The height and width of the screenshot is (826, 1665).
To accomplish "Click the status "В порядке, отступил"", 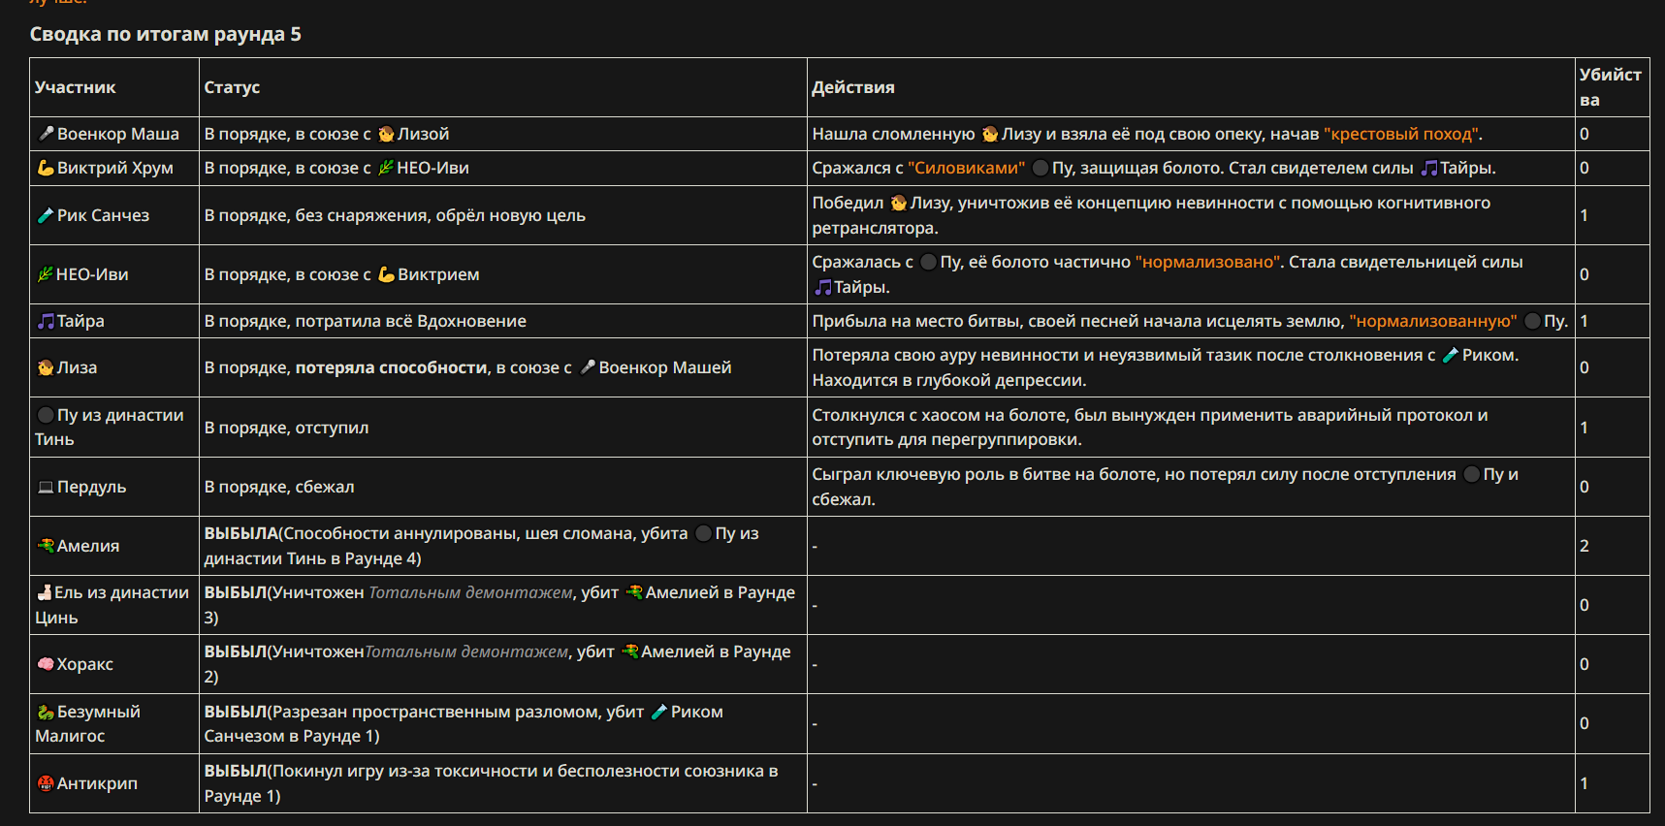I will tap(287, 428).
